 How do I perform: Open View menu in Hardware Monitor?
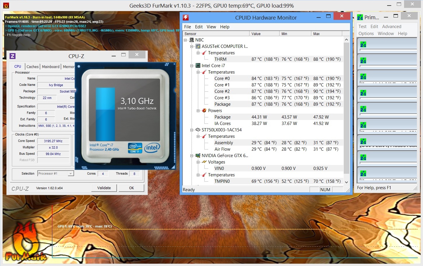(x=211, y=27)
